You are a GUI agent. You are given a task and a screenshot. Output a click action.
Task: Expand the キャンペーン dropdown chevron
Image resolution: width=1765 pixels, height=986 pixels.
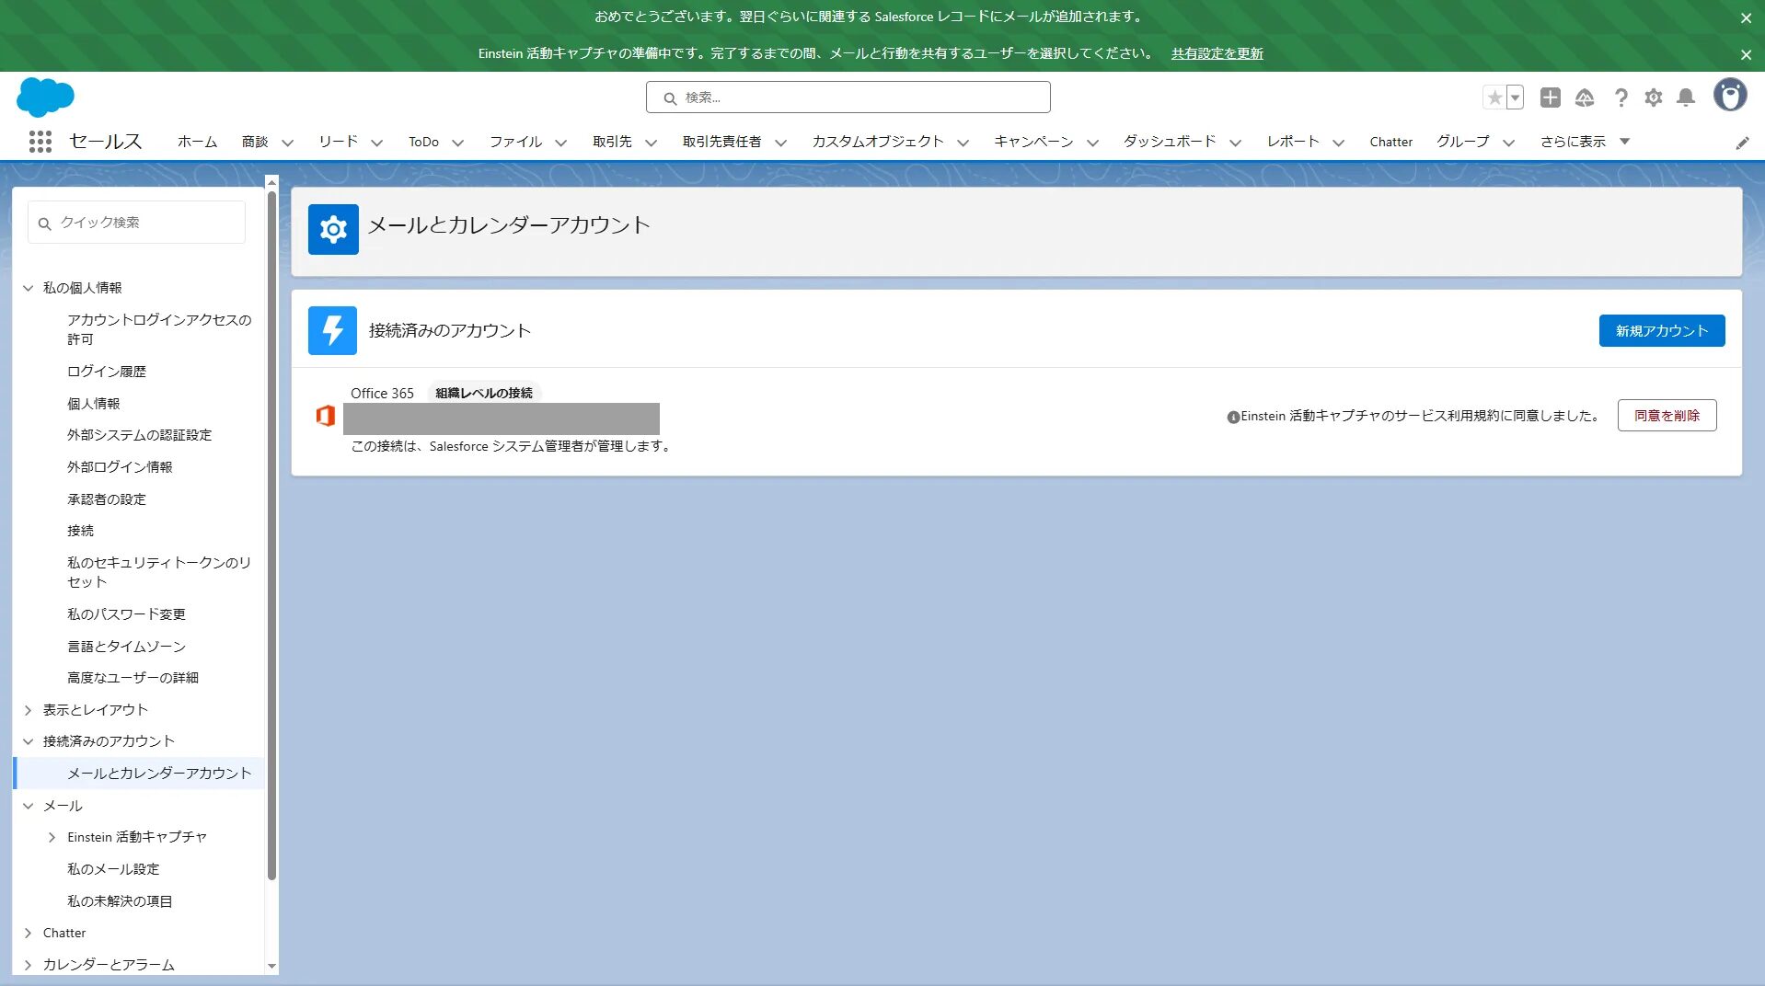1092,143
